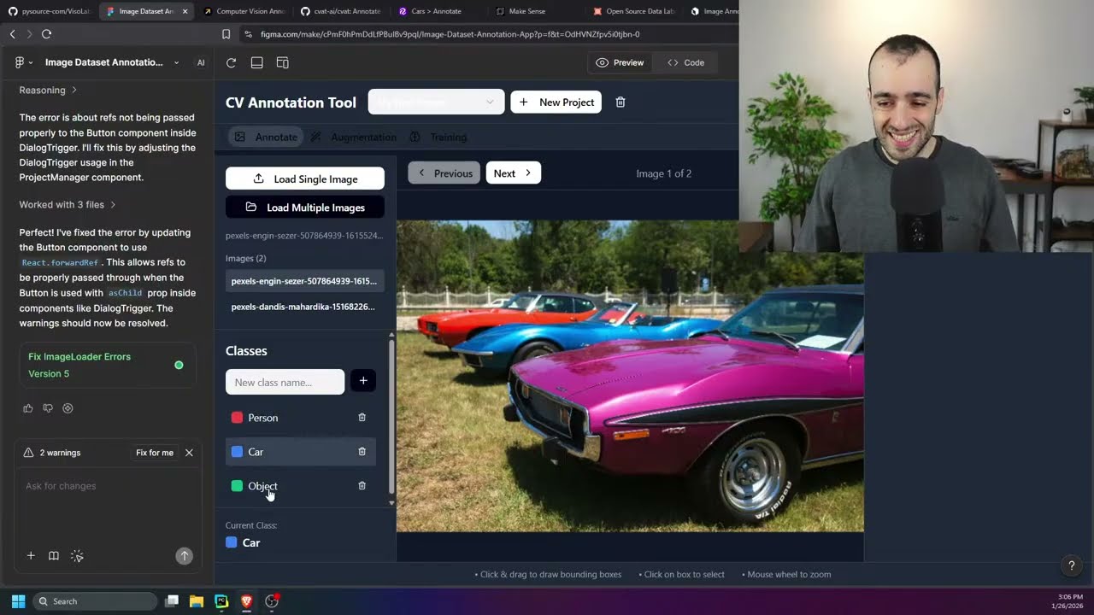Select pexels-dandis-mahardika image in list
The width and height of the screenshot is (1094, 615).
304,307
